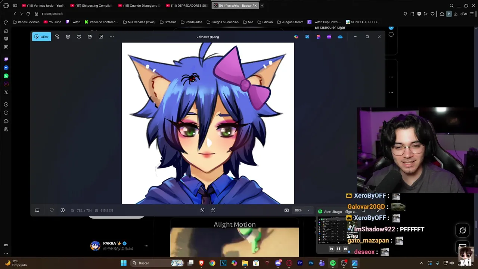Open more options beside PARRA tweet
This screenshot has width=478, height=269.
[x=146, y=246]
